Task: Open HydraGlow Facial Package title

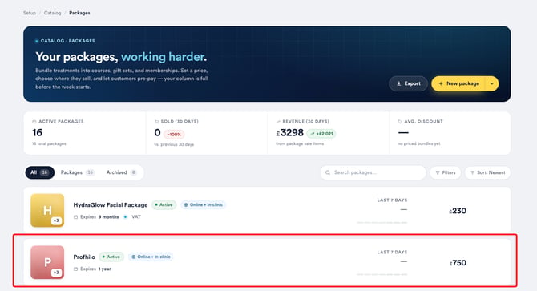Action: click(111, 204)
